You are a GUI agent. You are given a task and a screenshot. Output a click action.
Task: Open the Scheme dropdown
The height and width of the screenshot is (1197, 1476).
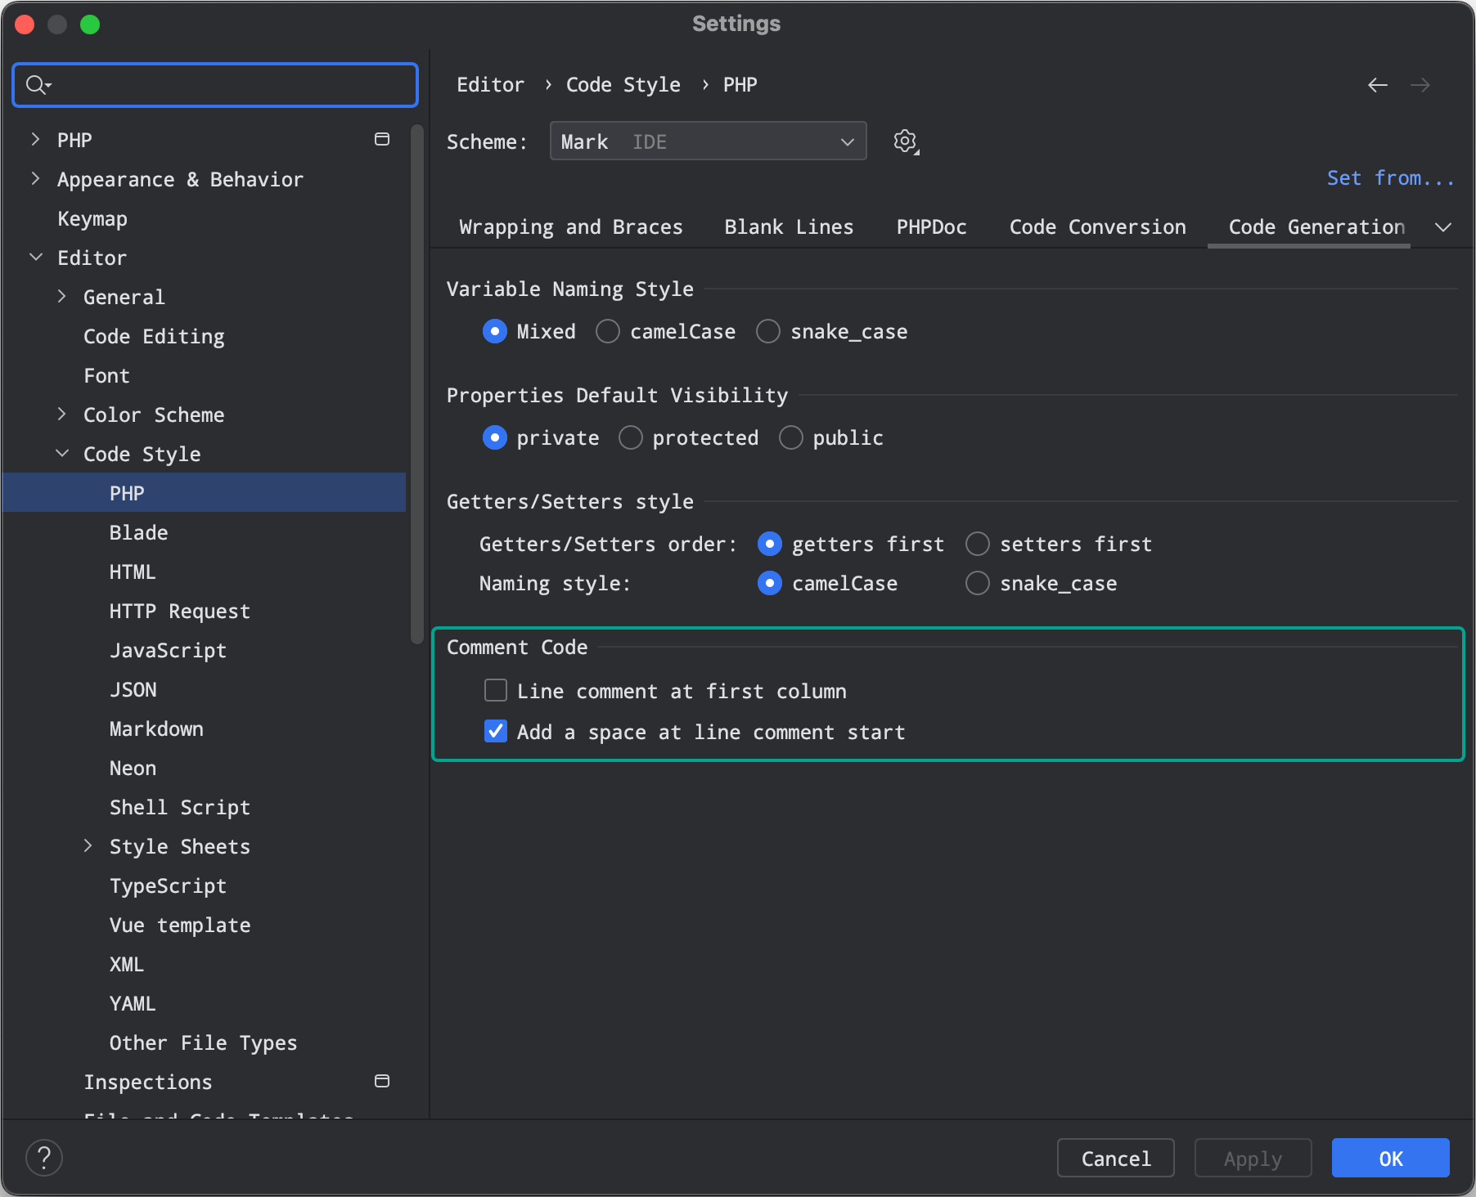pos(708,141)
